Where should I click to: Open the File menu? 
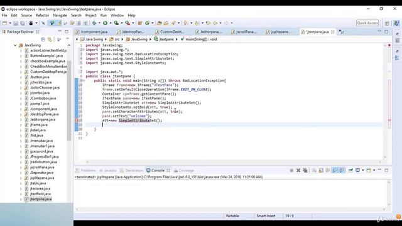tap(4, 15)
